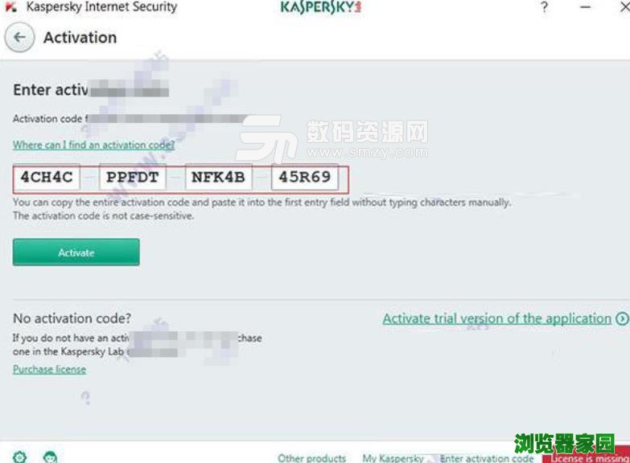Open support via the agent face icon
630x463 pixels.
50,457
